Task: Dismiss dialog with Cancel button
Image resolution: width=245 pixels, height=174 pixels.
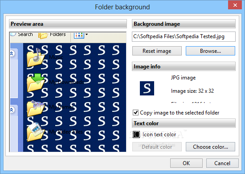Action: point(222,163)
